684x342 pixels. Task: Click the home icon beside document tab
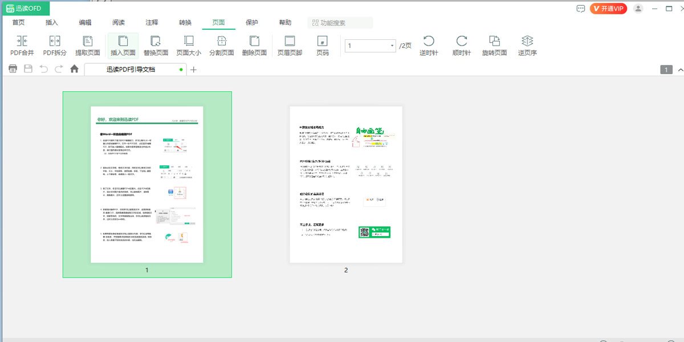point(74,69)
